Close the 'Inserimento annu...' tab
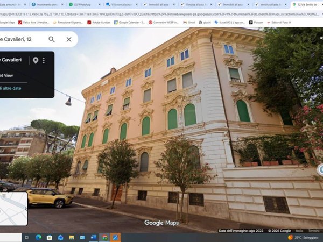 pos(62,4)
